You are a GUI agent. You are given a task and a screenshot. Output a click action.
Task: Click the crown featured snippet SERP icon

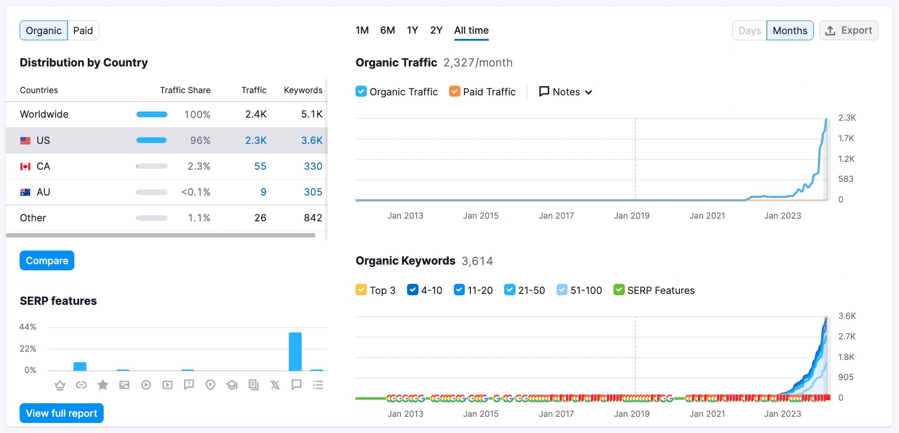(60, 385)
